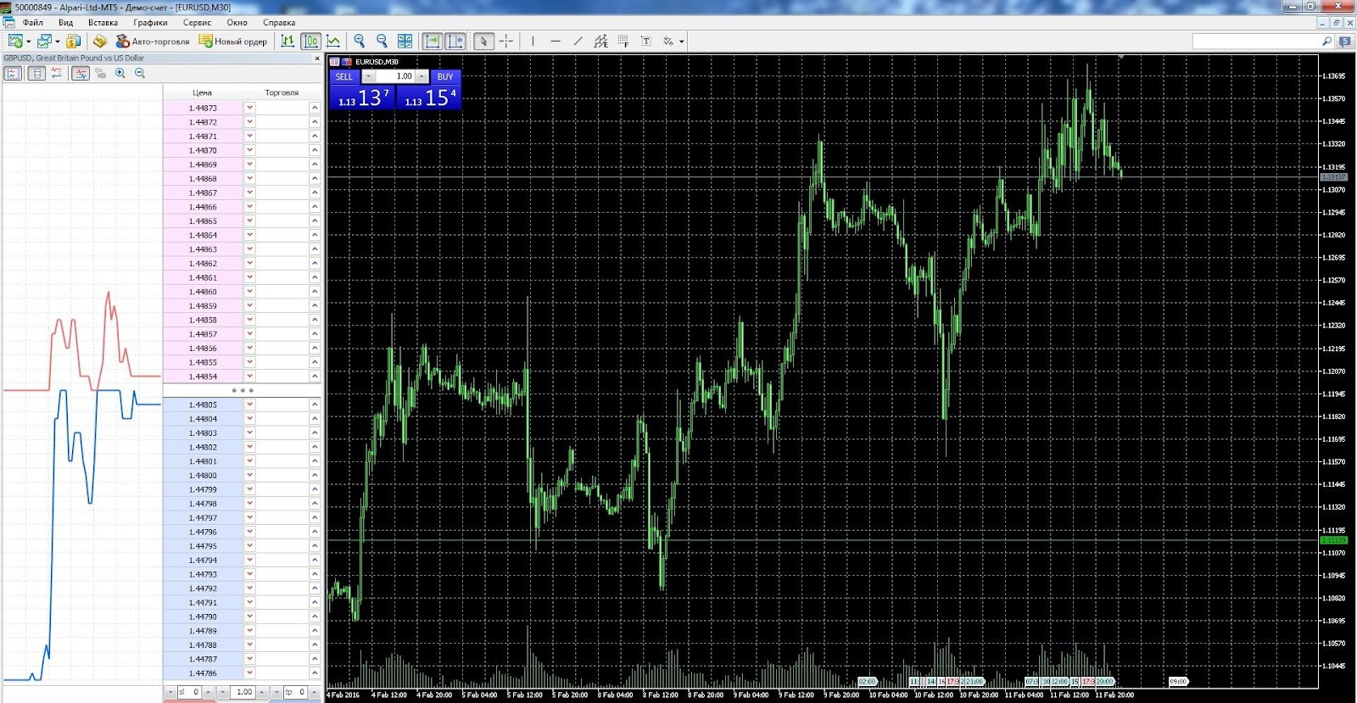Increase the tp value in depth panel
The image size is (1357, 703).
[314, 692]
